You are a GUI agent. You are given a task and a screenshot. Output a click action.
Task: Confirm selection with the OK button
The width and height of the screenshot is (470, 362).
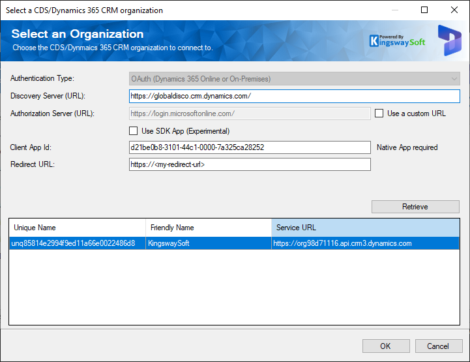pos(386,346)
